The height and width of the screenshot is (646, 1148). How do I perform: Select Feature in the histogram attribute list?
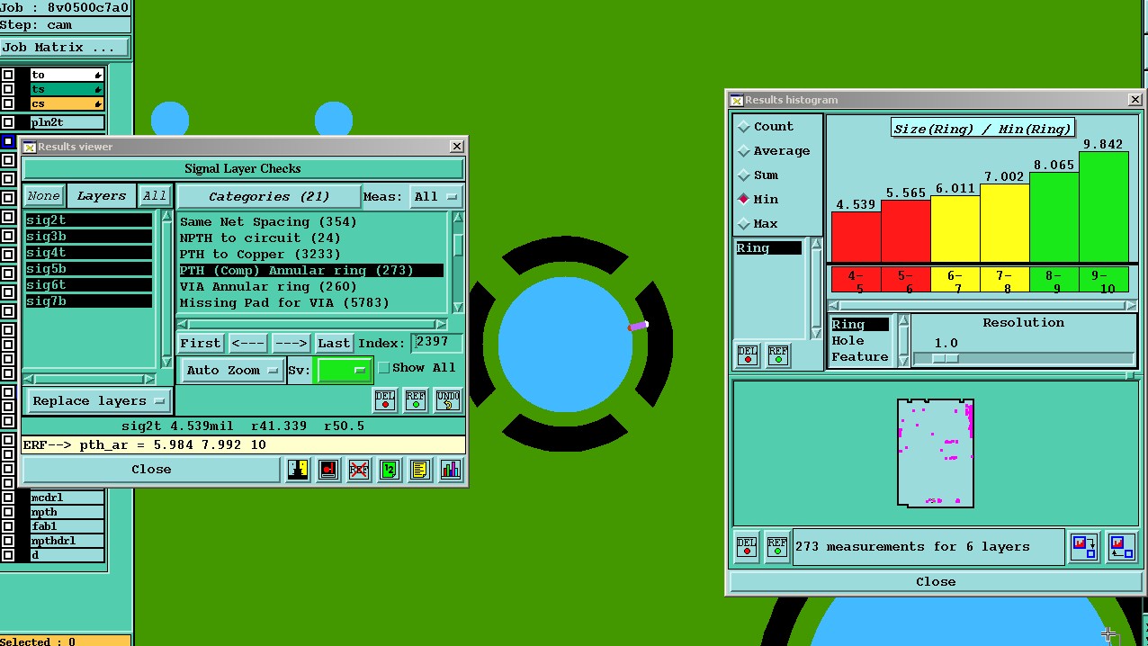coord(859,357)
